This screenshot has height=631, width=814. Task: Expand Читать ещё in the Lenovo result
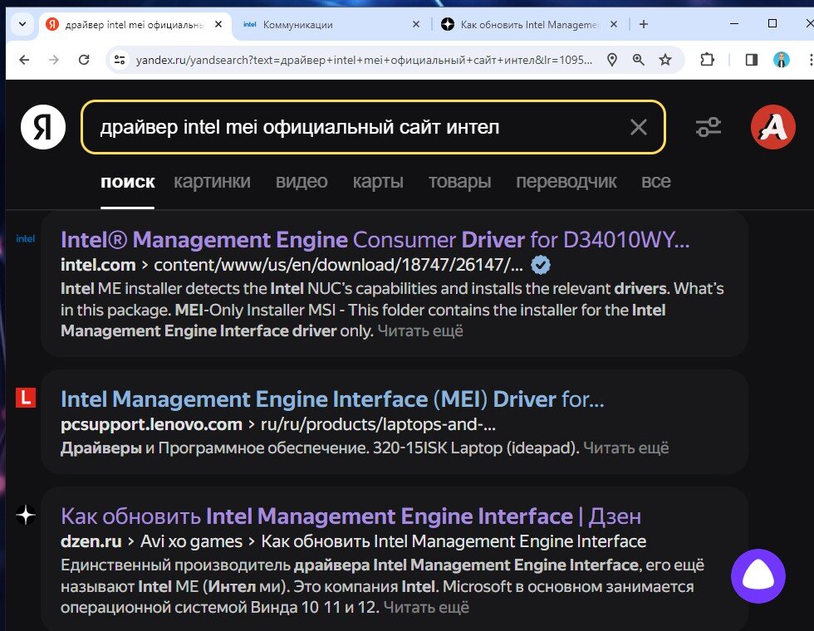click(625, 448)
